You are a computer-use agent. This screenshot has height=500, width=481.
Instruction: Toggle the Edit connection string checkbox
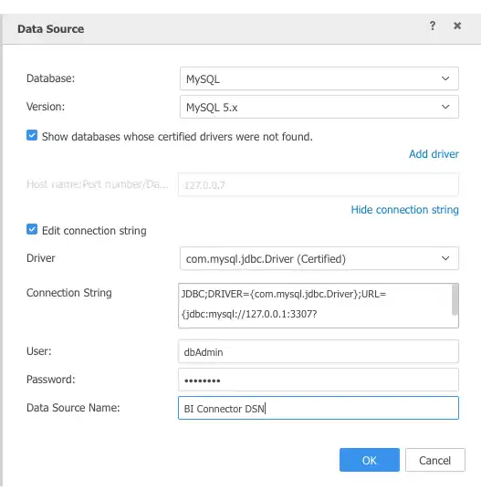point(32,229)
